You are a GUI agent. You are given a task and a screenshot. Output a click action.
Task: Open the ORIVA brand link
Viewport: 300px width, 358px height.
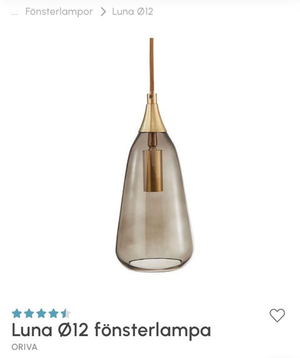24,347
